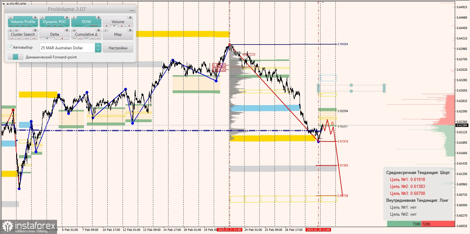Click the 0.61383 target label on chart
470x234 pixels.
343,165
